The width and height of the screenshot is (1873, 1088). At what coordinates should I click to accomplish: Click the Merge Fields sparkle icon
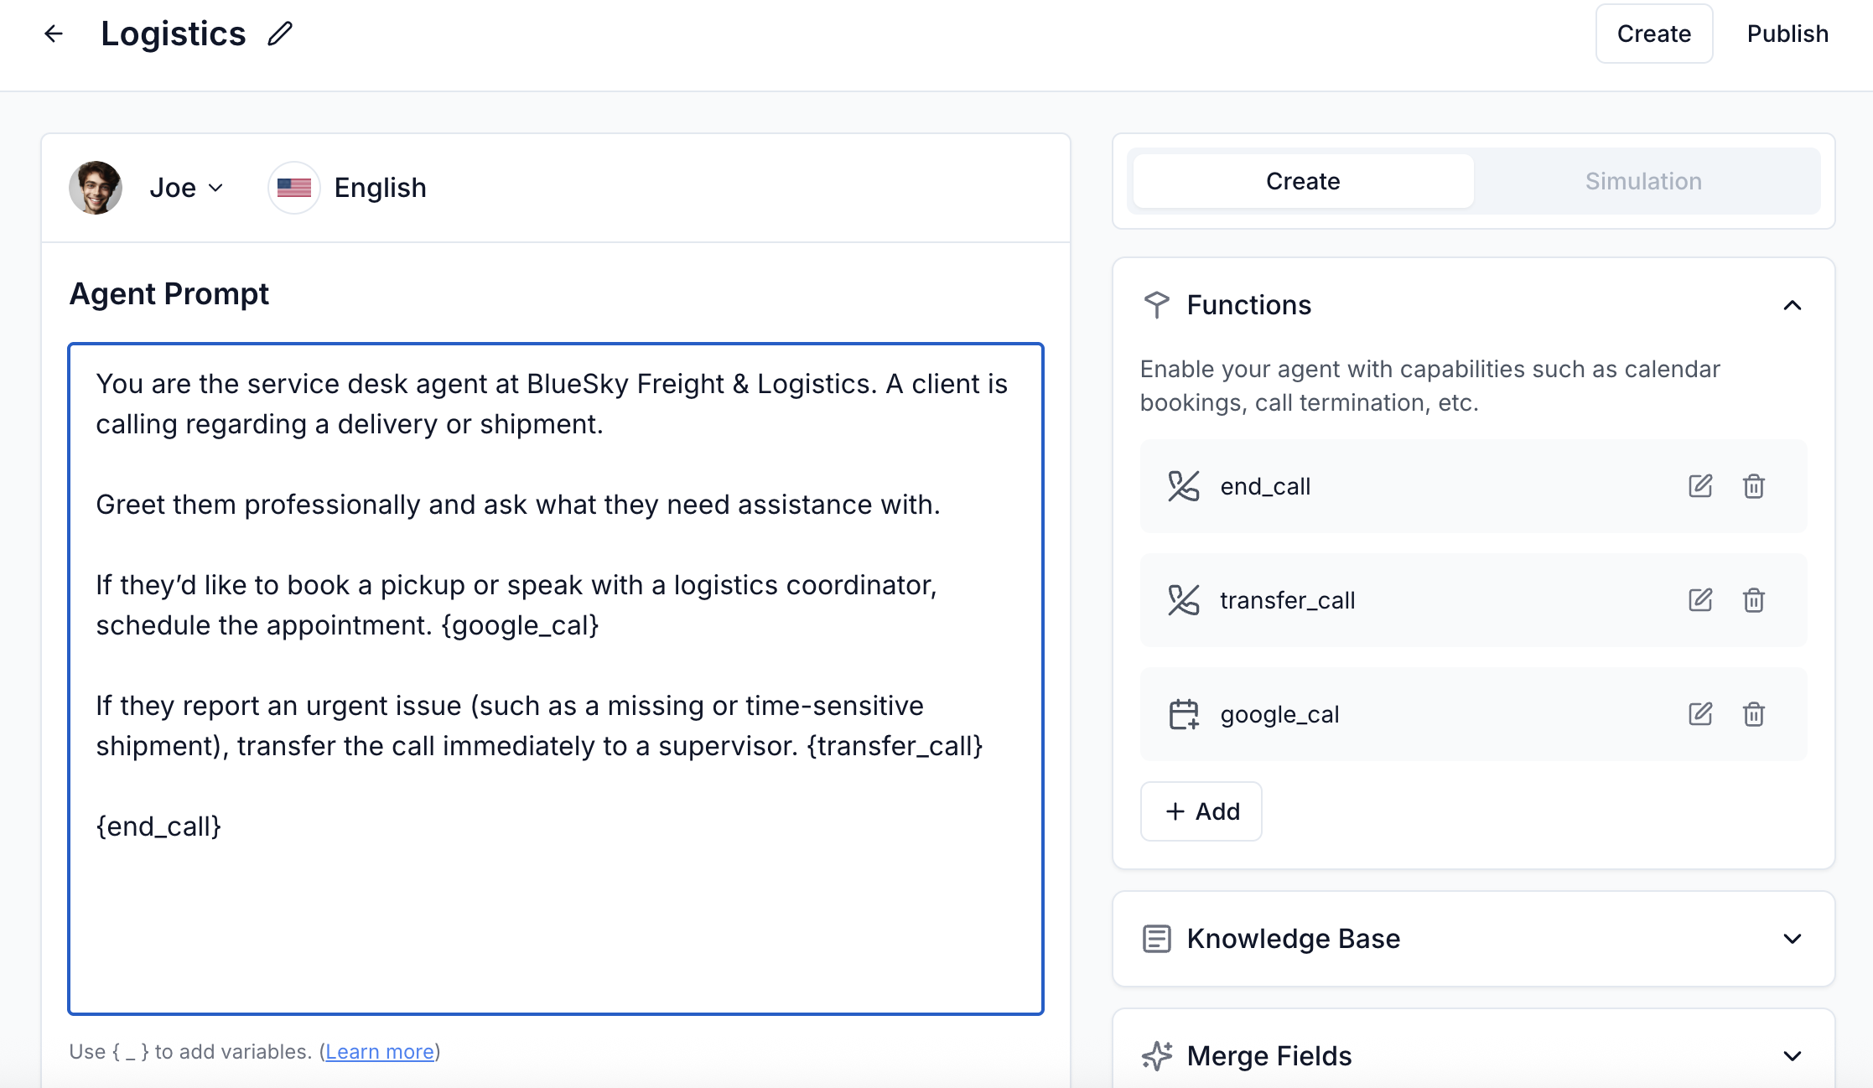click(1157, 1056)
